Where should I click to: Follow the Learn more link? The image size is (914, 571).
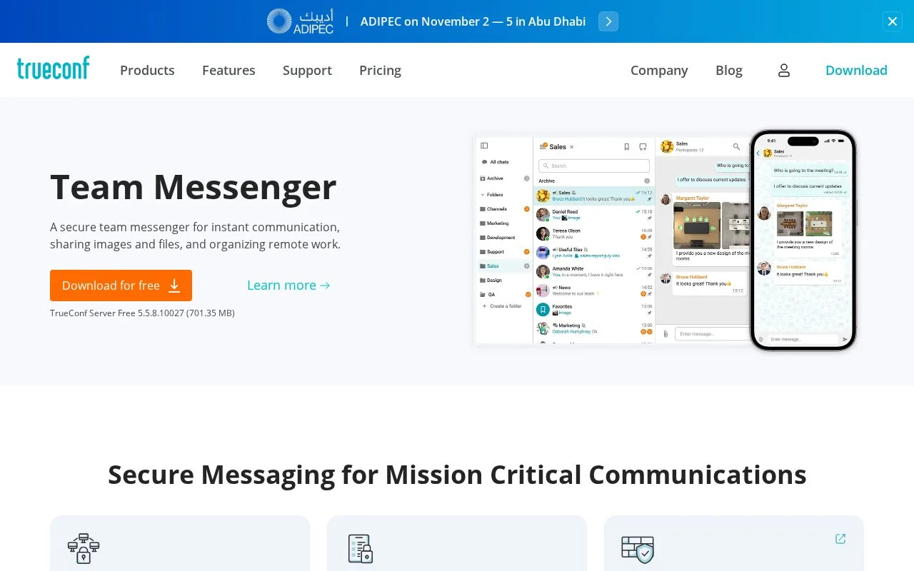pyautogui.click(x=288, y=285)
